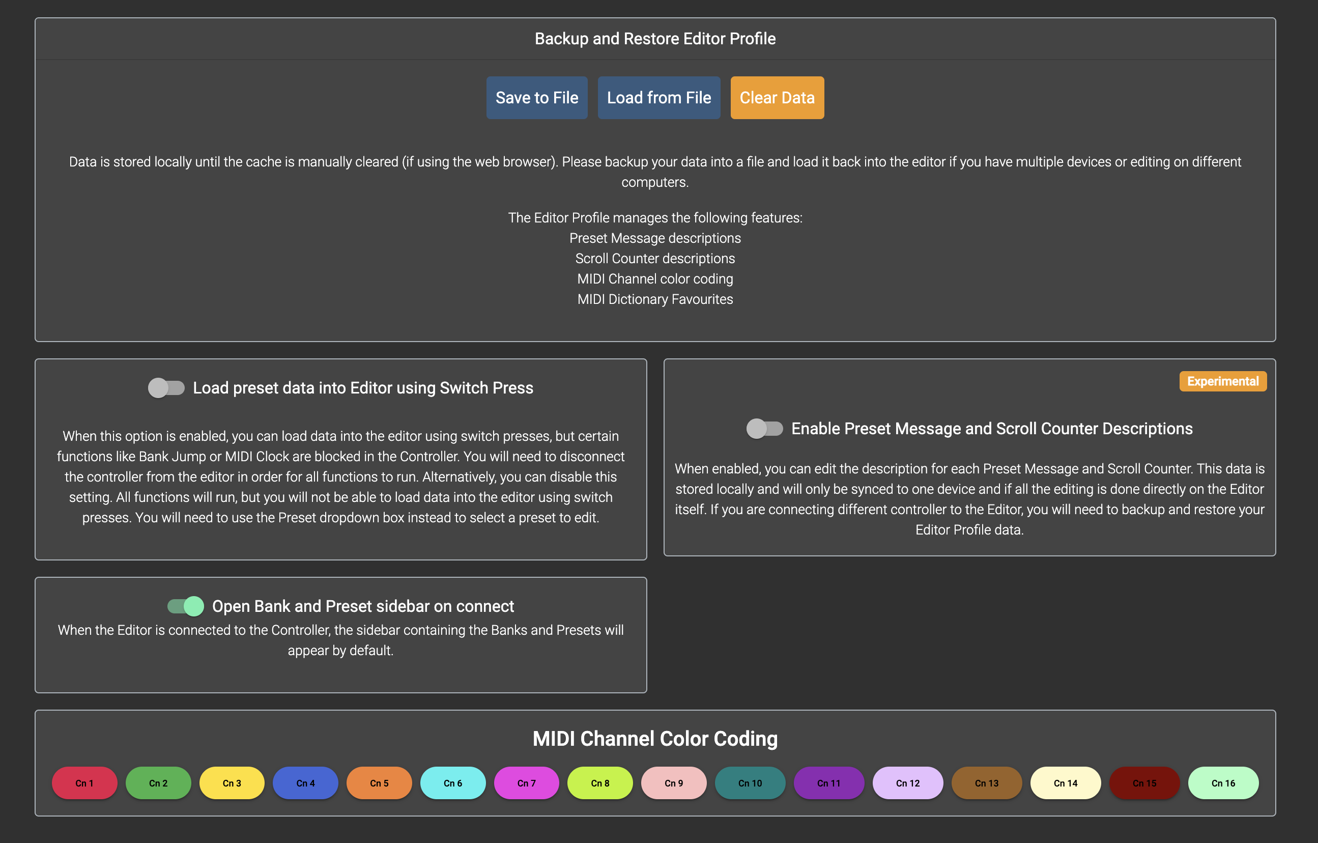Open the cyan Cn 6 color chip
Screen dimensions: 1318x843
coord(453,783)
